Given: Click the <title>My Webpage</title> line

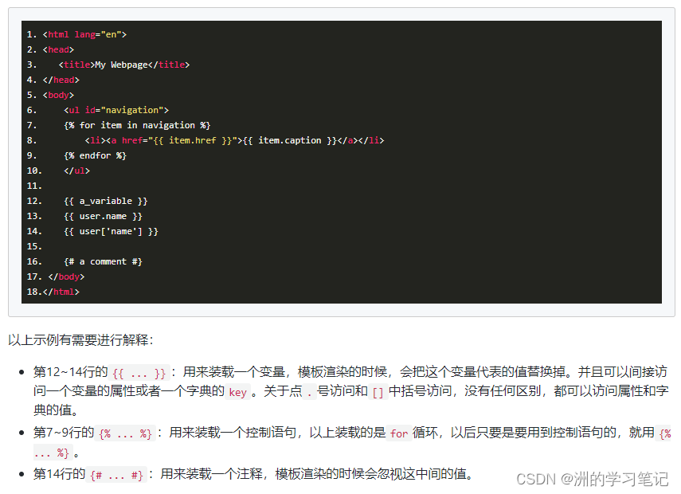Looking at the screenshot, I should point(124,65).
